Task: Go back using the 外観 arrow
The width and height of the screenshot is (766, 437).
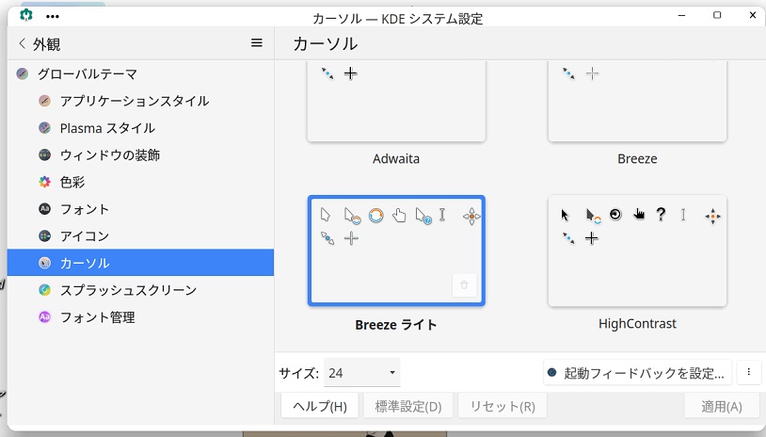Action: click(22, 43)
